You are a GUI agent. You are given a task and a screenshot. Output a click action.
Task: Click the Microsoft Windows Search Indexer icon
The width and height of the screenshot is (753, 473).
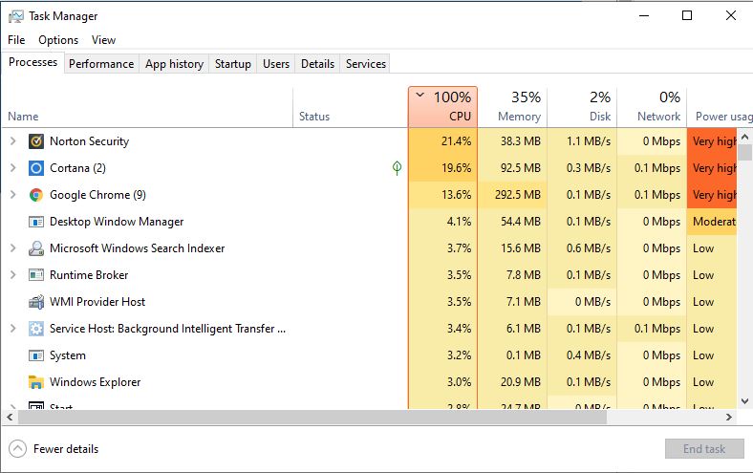tap(36, 248)
